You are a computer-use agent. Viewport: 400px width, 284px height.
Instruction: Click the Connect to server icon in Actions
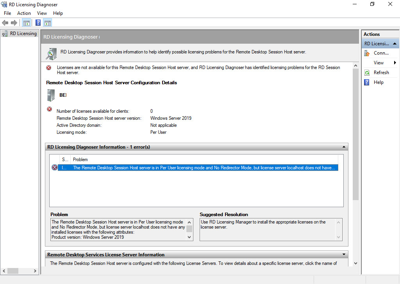point(367,53)
